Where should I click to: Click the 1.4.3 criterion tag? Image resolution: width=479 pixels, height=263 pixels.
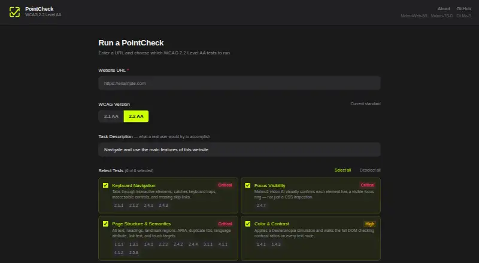tap(276, 244)
